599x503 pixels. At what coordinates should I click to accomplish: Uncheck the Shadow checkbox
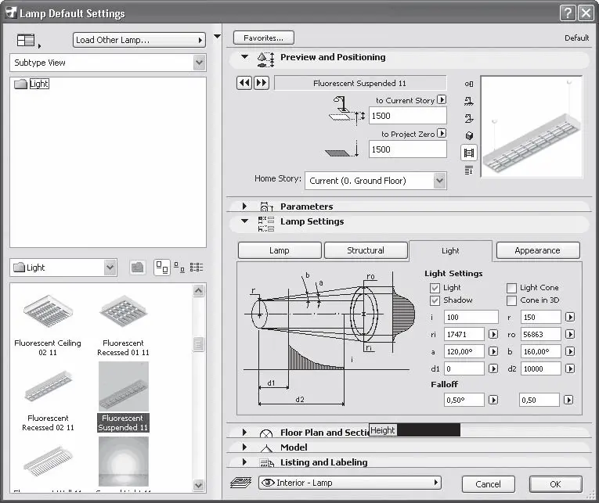tap(435, 300)
